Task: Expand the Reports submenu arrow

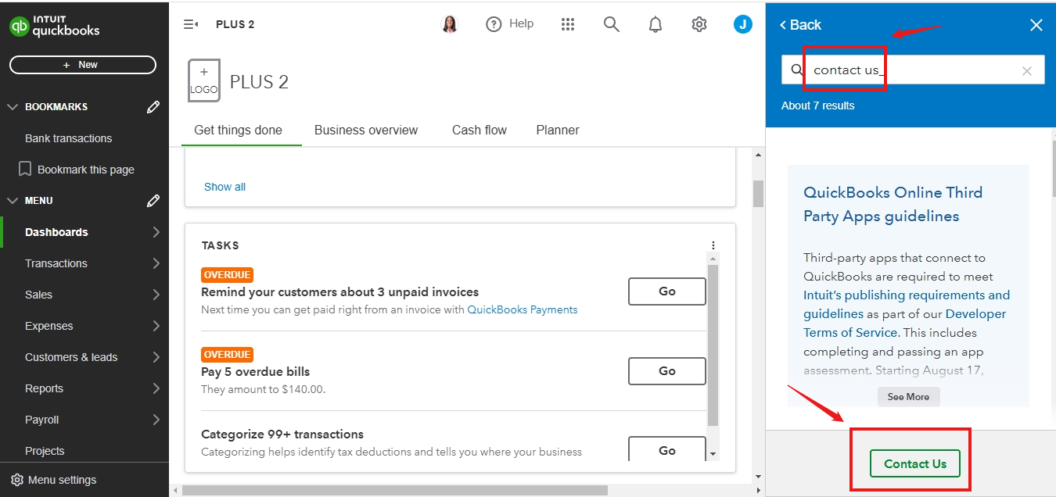Action: coord(156,388)
